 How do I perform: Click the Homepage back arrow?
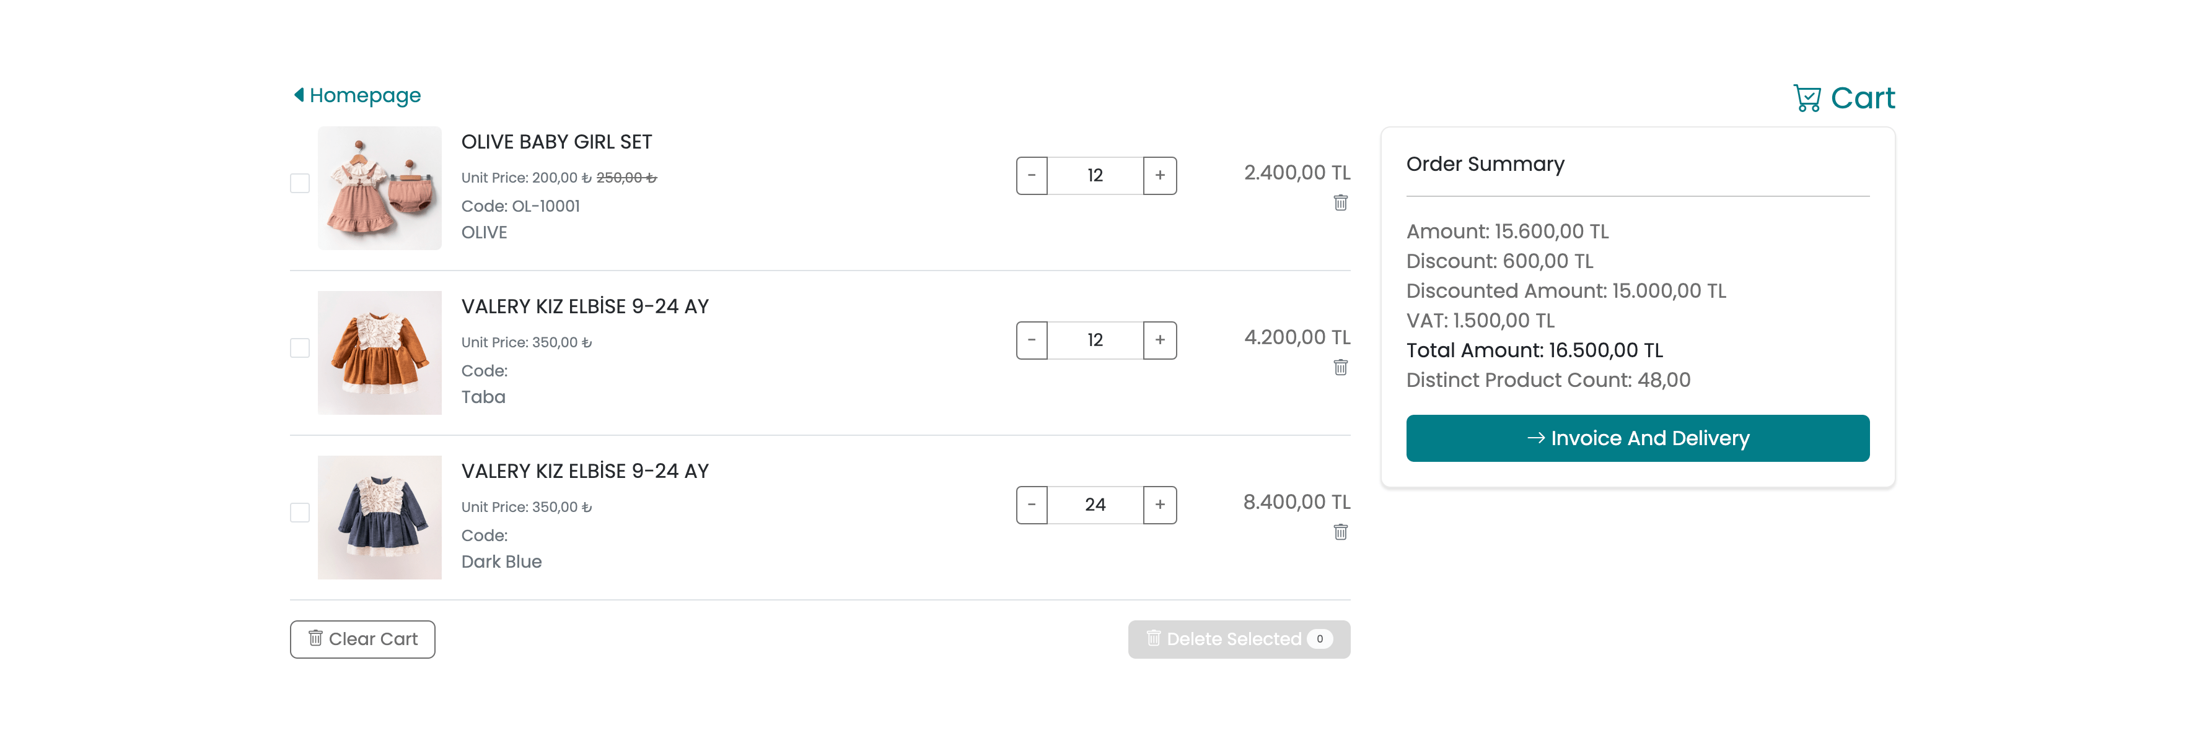299,95
